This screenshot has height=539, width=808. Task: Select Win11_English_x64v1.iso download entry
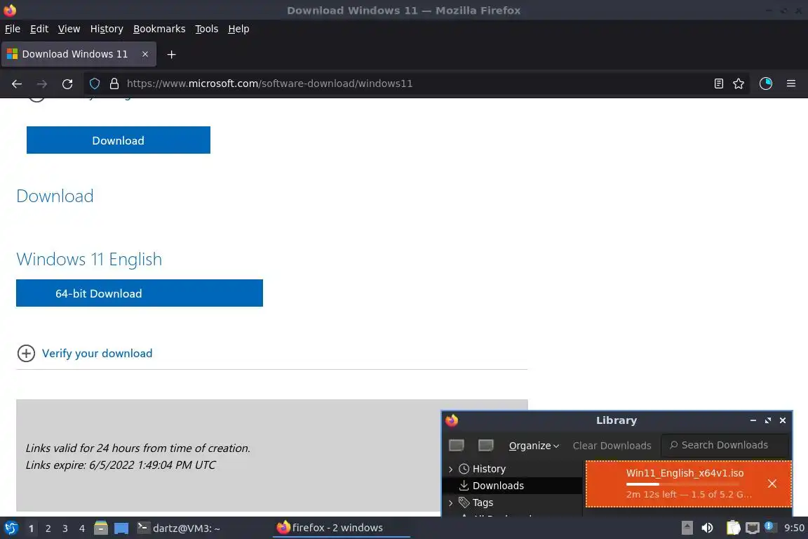pyautogui.click(x=689, y=484)
